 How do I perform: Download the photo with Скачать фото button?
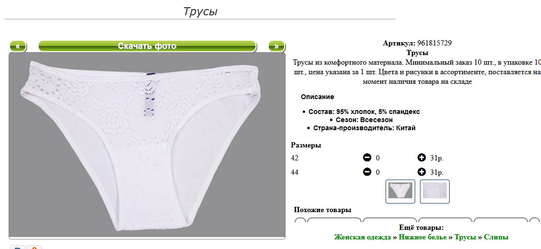point(147,46)
